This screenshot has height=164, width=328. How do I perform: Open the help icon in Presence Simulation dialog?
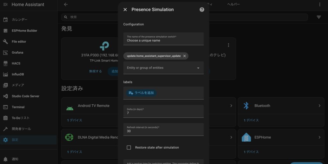click(202, 10)
